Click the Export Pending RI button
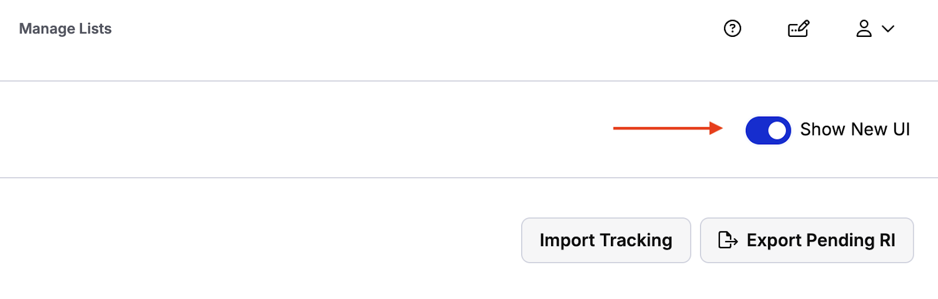This screenshot has height=299, width=938. point(807,240)
